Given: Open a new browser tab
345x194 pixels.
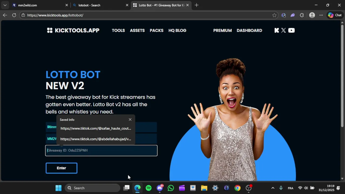Looking at the screenshot, I should (x=196, y=5).
